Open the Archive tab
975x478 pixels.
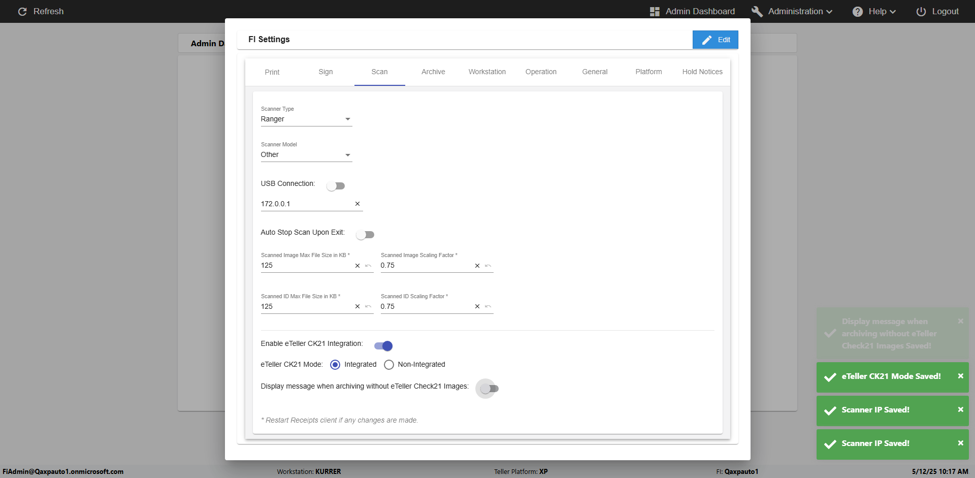click(433, 72)
